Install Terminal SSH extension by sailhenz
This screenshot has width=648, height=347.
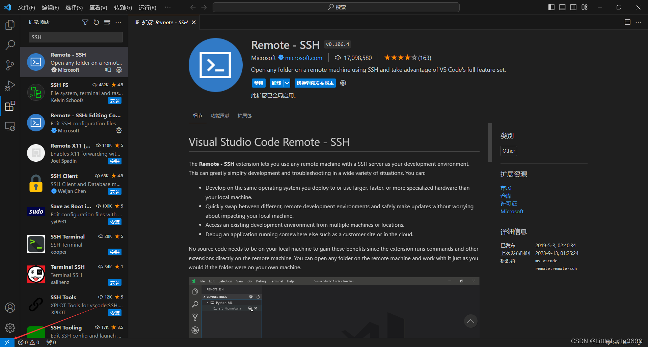(115, 283)
